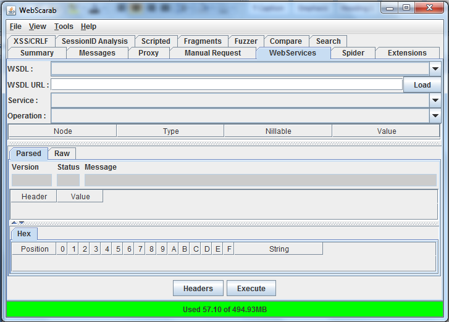
Task: Click the WebScarab Java title bar icon
Action: coord(11,10)
